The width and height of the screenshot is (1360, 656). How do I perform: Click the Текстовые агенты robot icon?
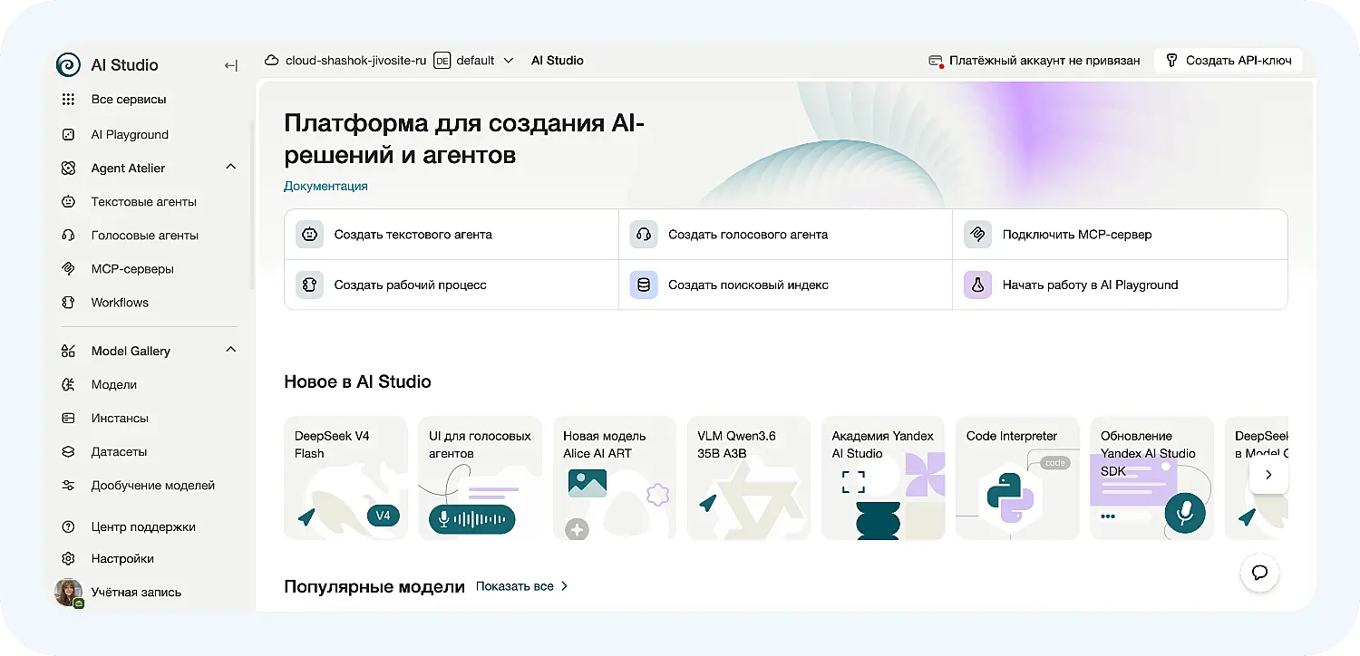click(x=68, y=201)
